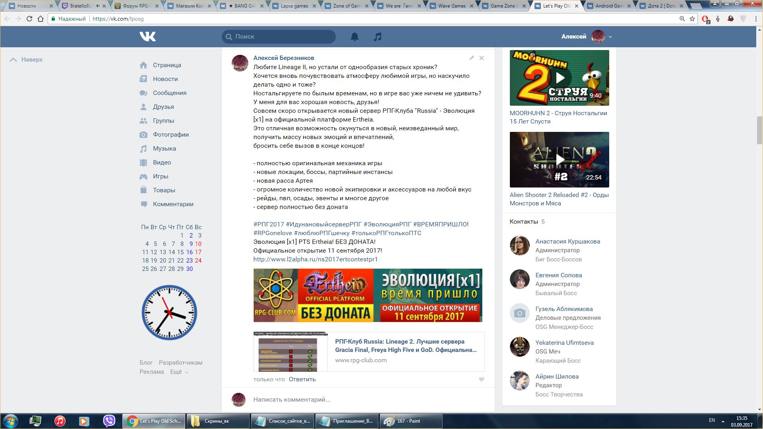Expand the Ещё footer dropdown
763x429 pixels.
pyautogui.click(x=179, y=372)
